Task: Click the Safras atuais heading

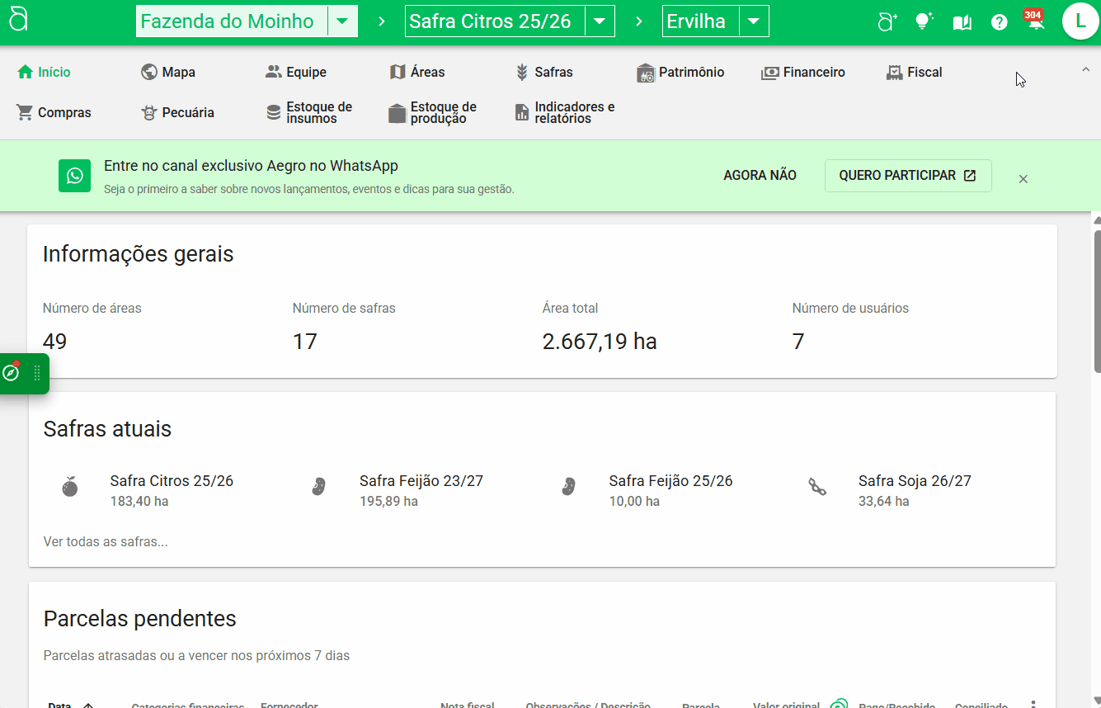Action: [108, 429]
